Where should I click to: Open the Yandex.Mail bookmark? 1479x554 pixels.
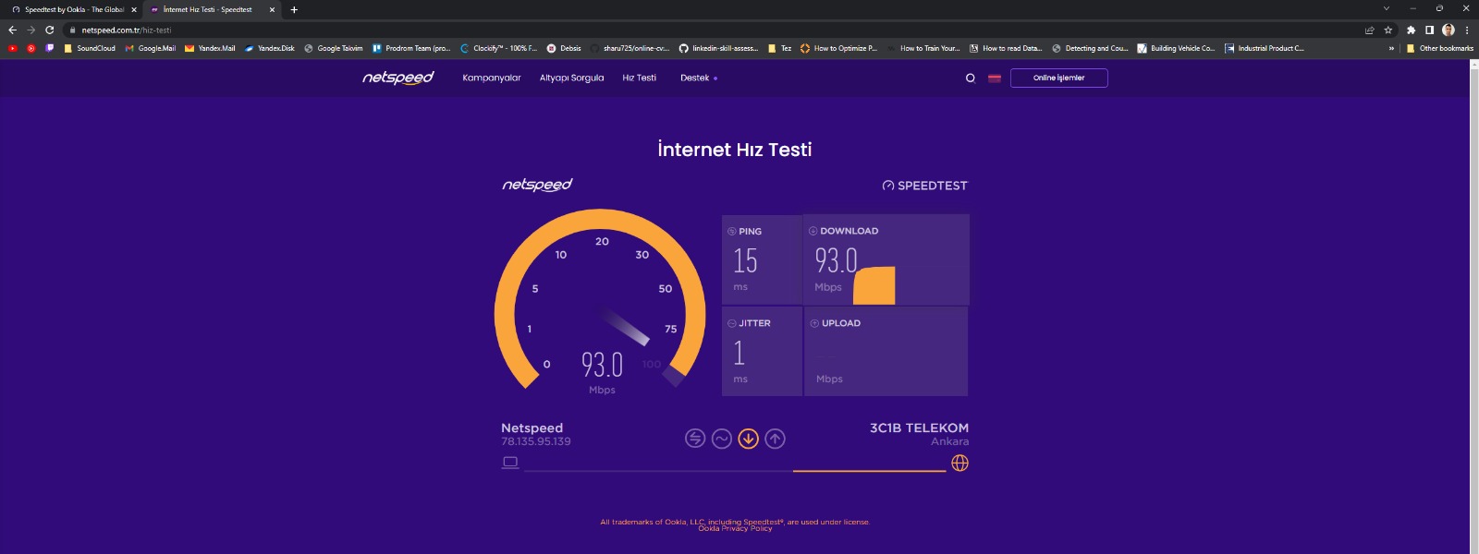(210, 48)
